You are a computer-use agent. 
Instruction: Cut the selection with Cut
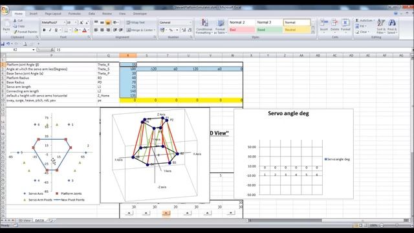click(18, 20)
